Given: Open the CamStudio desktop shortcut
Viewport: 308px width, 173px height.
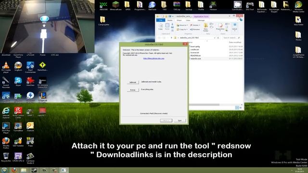Looking at the screenshot, I should tap(237, 5).
